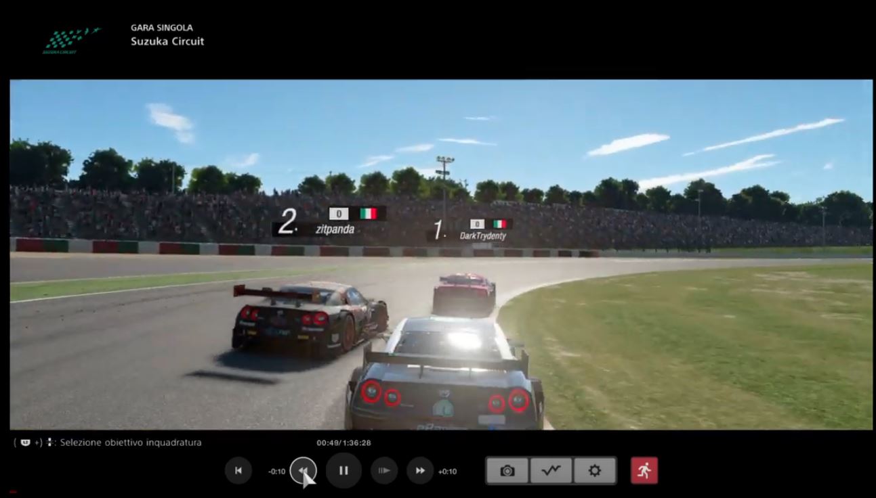The height and width of the screenshot is (498, 876).
Task: Advance the replay frame by frame
Action: [x=384, y=471]
